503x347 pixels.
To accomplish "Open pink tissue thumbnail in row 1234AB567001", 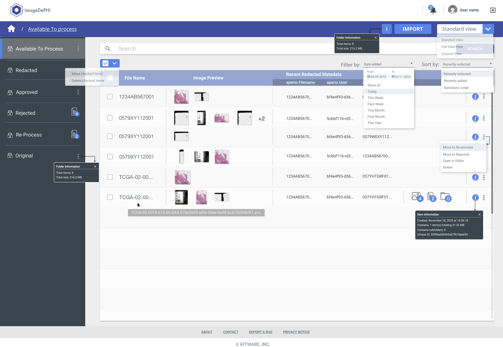I will [x=181, y=96].
